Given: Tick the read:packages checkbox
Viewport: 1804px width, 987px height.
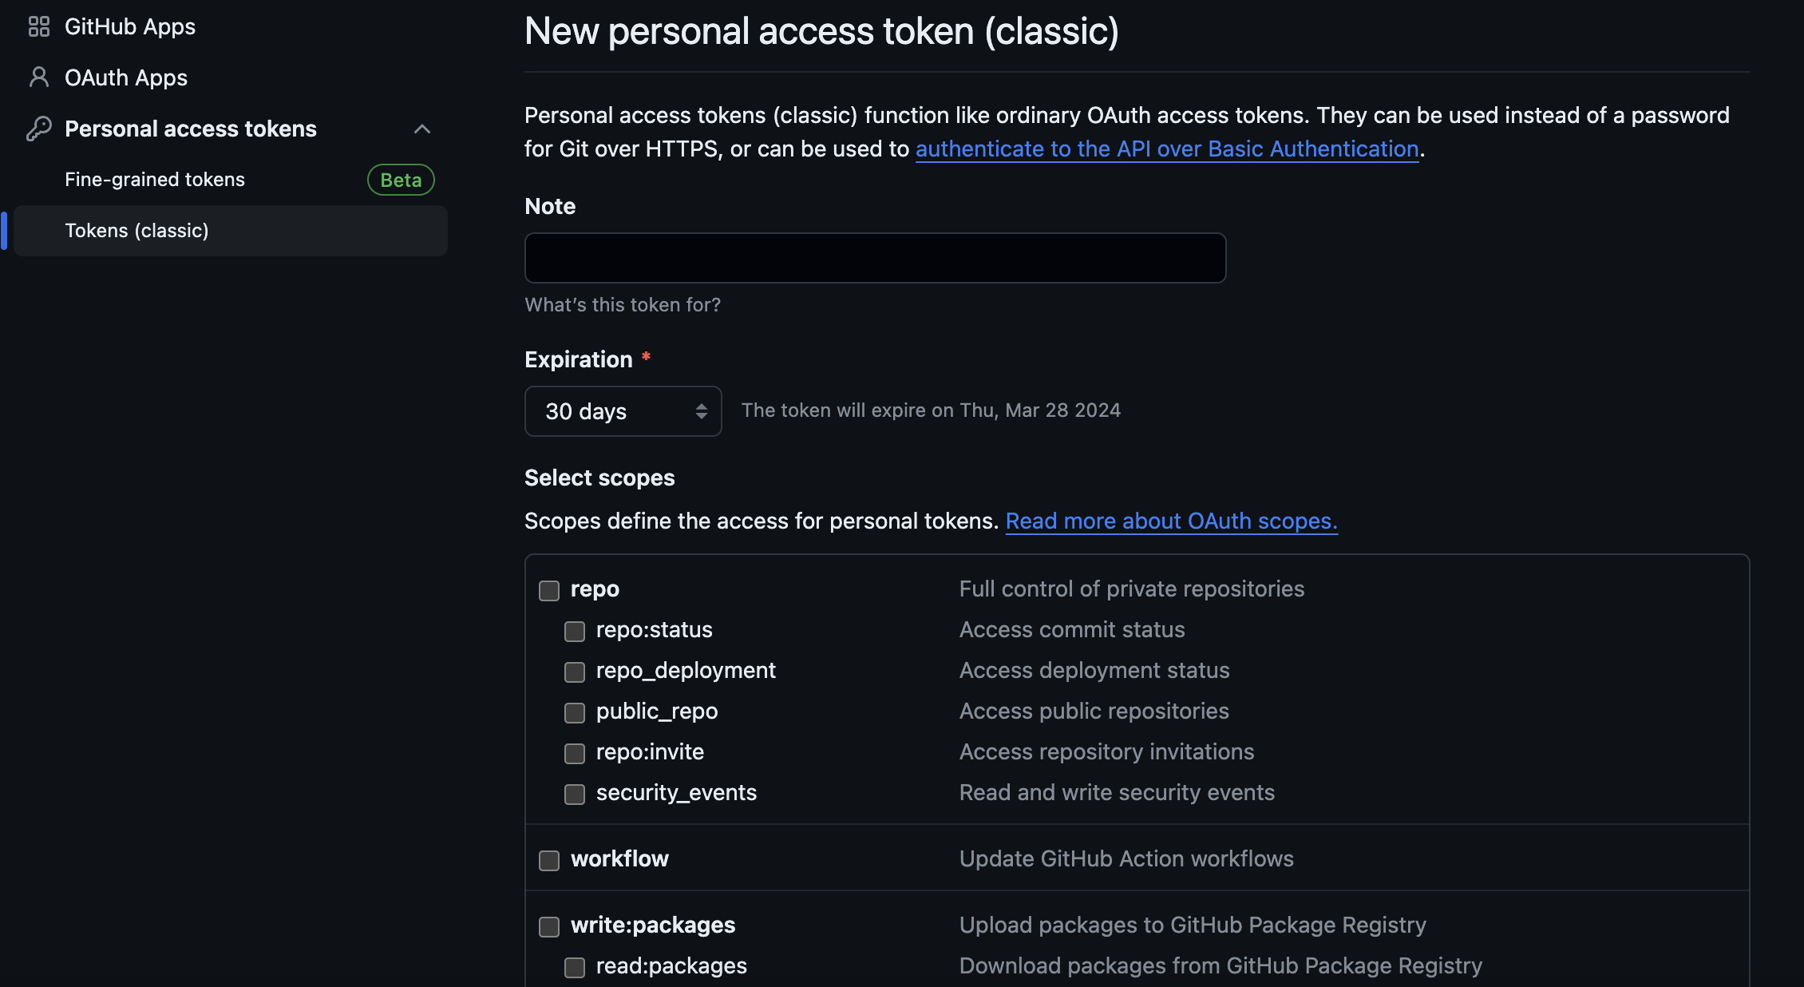Looking at the screenshot, I should point(575,968).
